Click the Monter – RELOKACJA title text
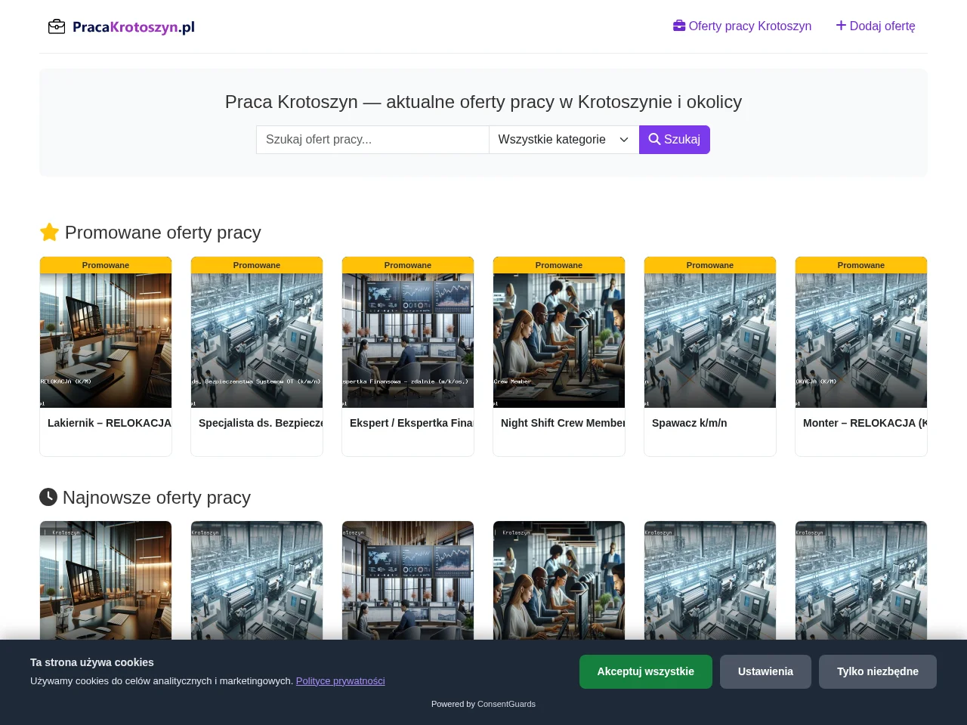Image resolution: width=967 pixels, height=725 pixels. (865, 423)
